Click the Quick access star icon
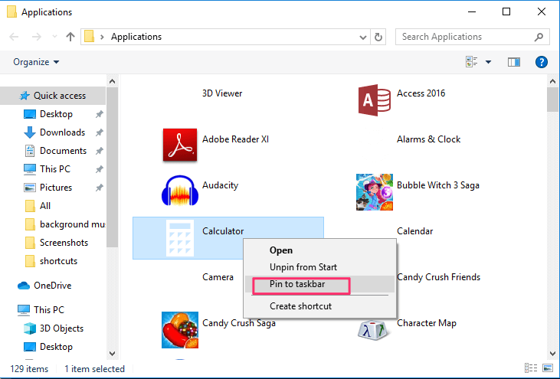The image size is (560, 379). (25, 96)
